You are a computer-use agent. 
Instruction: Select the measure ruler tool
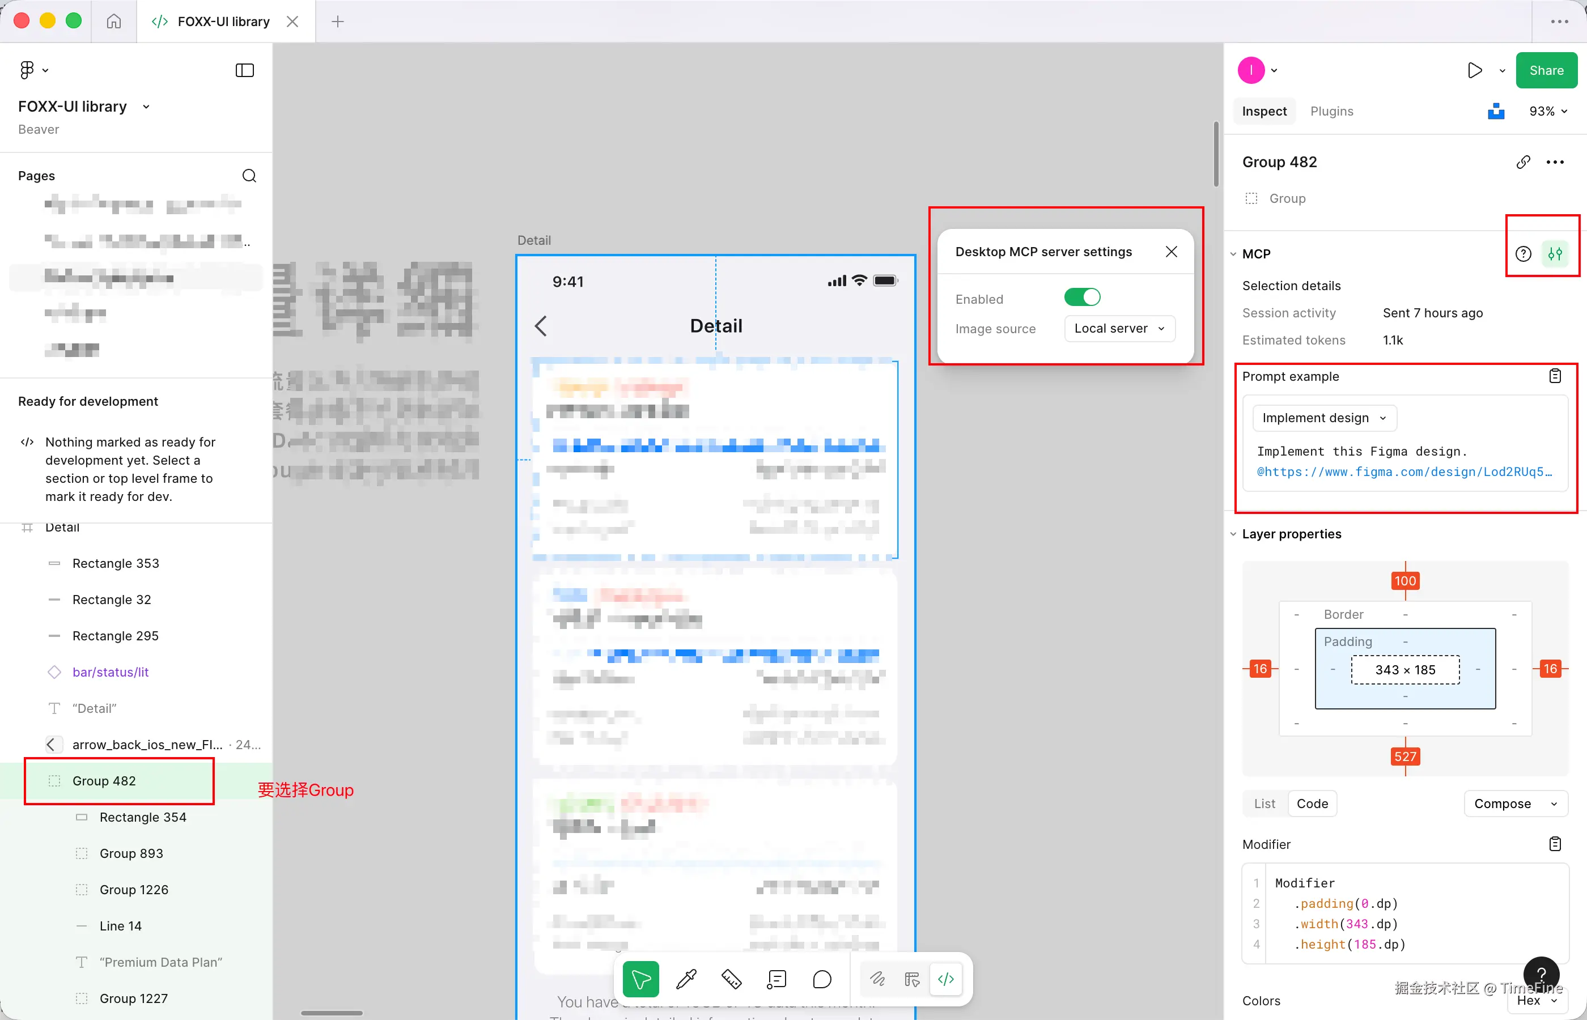731,979
